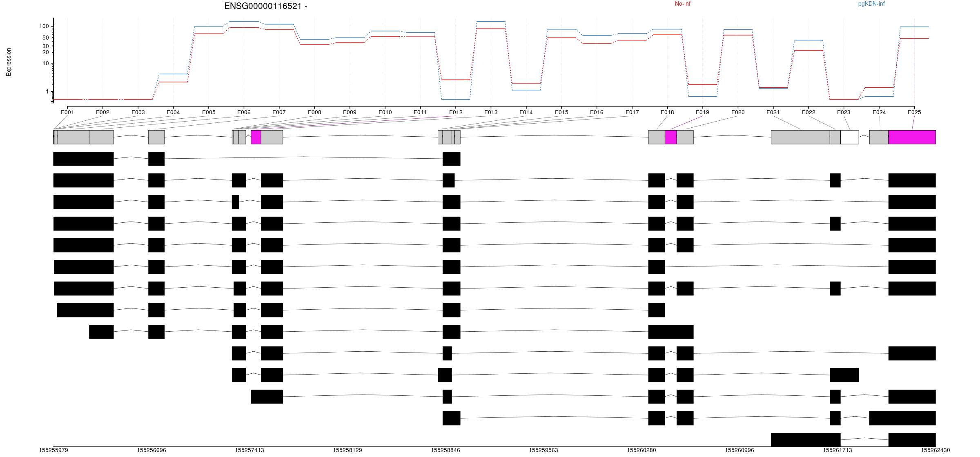Click y-axis tick value 100
Viewport: 980px width, 457px height.
(44, 27)
